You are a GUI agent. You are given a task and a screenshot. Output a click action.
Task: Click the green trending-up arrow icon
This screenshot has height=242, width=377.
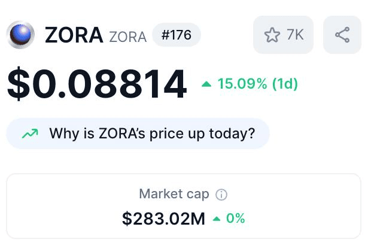[30, 134]
